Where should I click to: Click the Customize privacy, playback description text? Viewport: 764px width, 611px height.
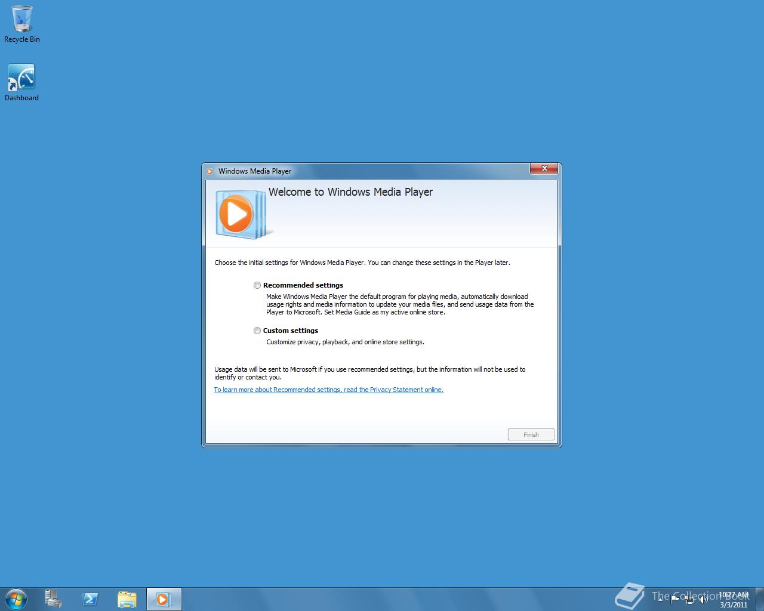point(345,342)
